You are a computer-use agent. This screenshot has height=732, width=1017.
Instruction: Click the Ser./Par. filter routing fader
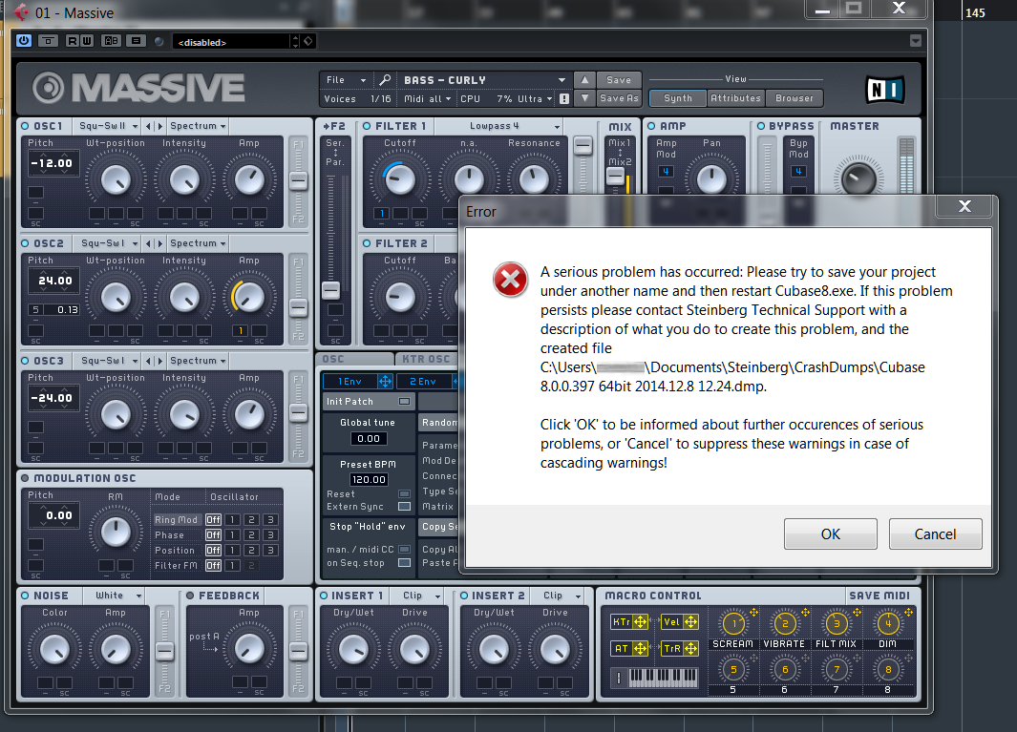[331, 290]
